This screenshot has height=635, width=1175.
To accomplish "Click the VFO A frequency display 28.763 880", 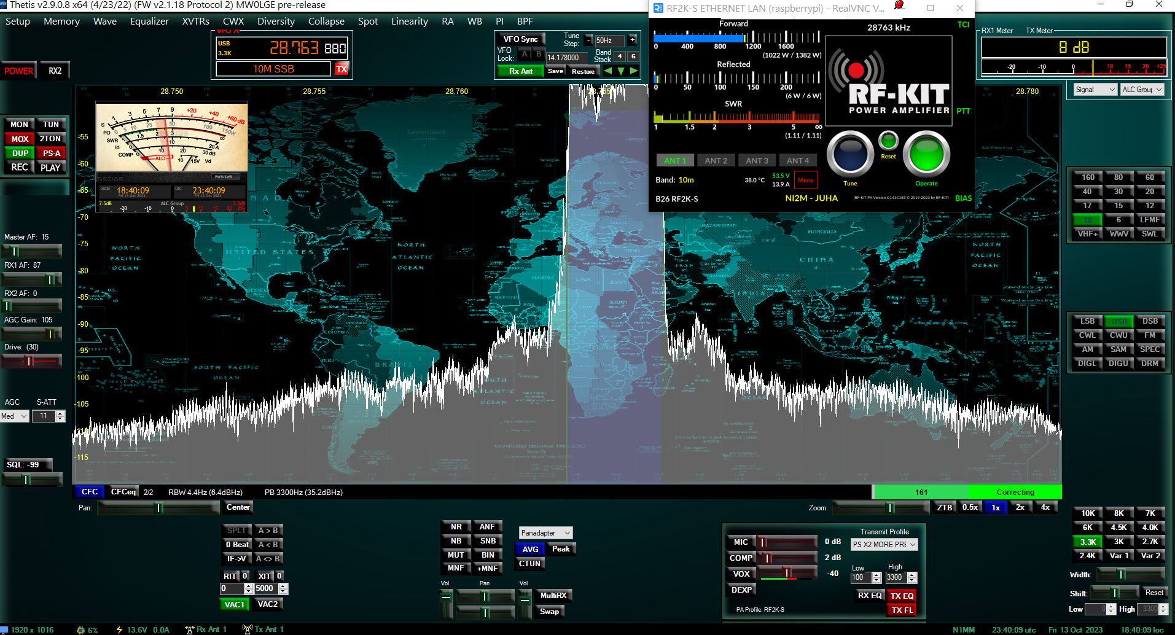I will [282, 49].
